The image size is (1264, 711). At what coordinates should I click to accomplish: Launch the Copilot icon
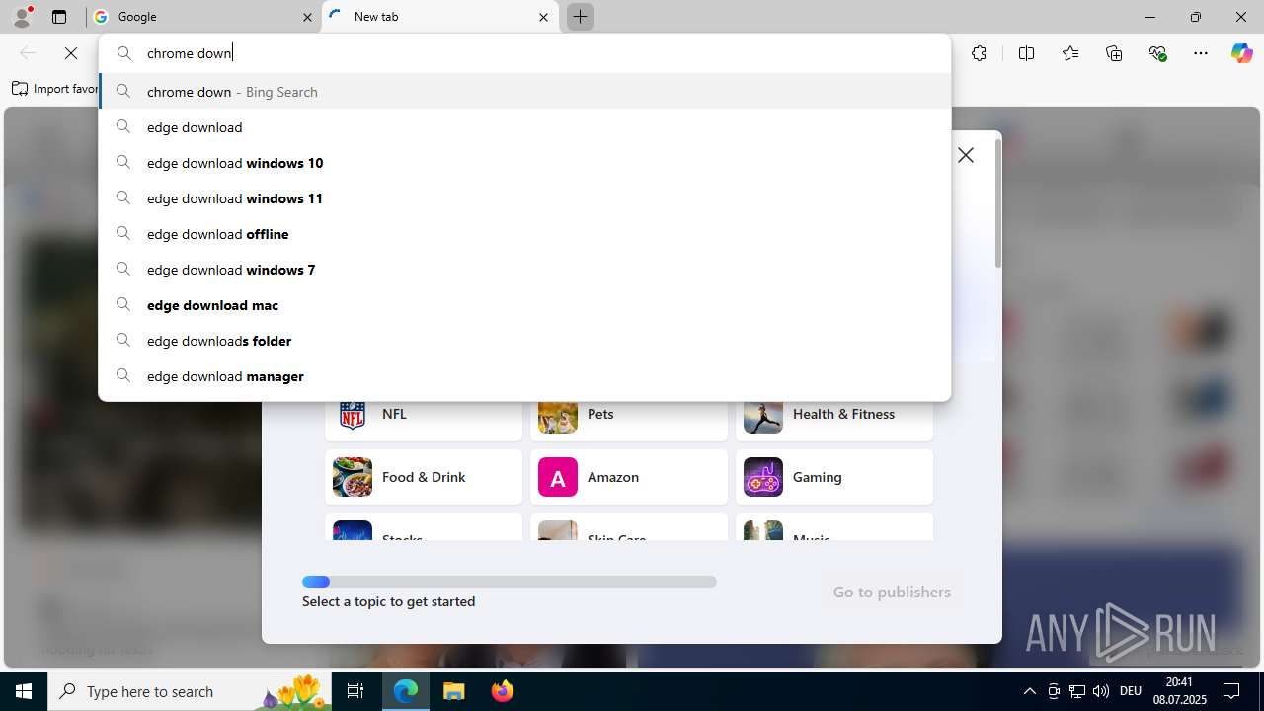(x=1241, y=53)
